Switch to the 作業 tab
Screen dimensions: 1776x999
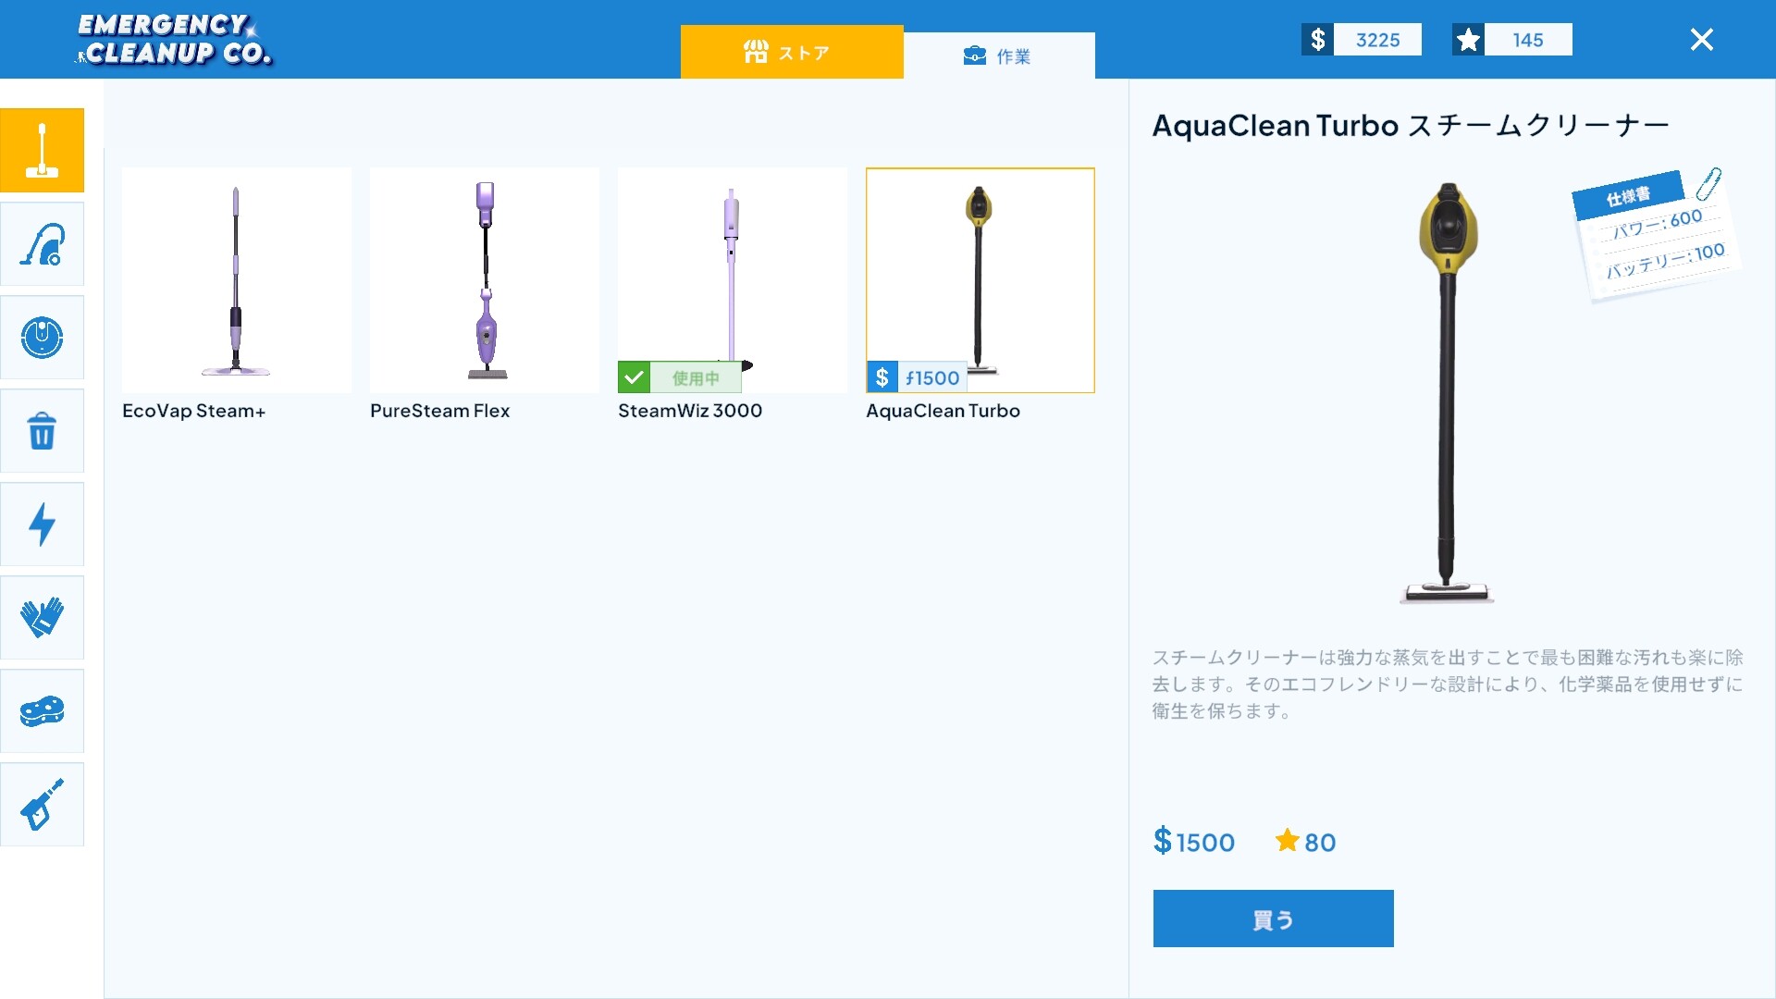click(999, 56)
